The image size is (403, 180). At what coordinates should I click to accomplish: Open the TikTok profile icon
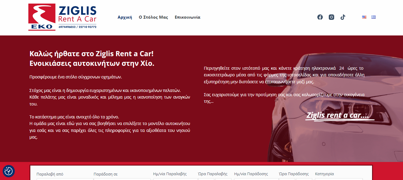coord(343,17)
